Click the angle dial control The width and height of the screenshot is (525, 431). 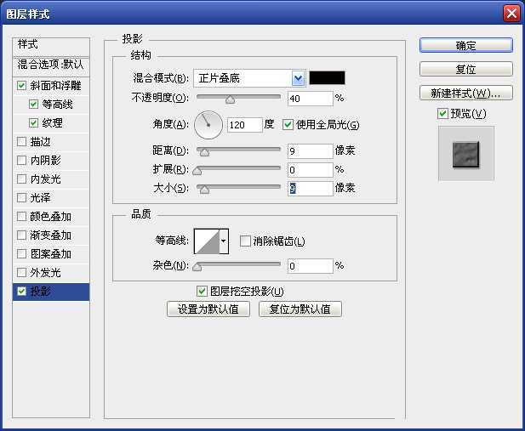click(208, 125)
